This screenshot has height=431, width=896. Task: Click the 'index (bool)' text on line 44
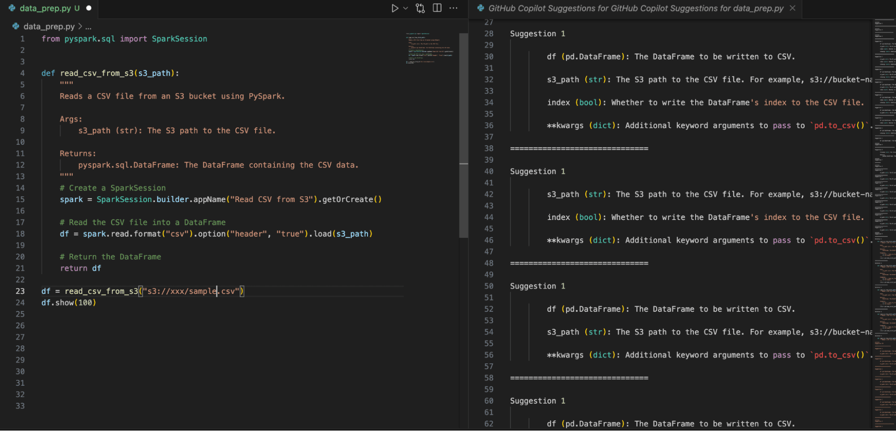pyautogui.click(x=574, y=217)
